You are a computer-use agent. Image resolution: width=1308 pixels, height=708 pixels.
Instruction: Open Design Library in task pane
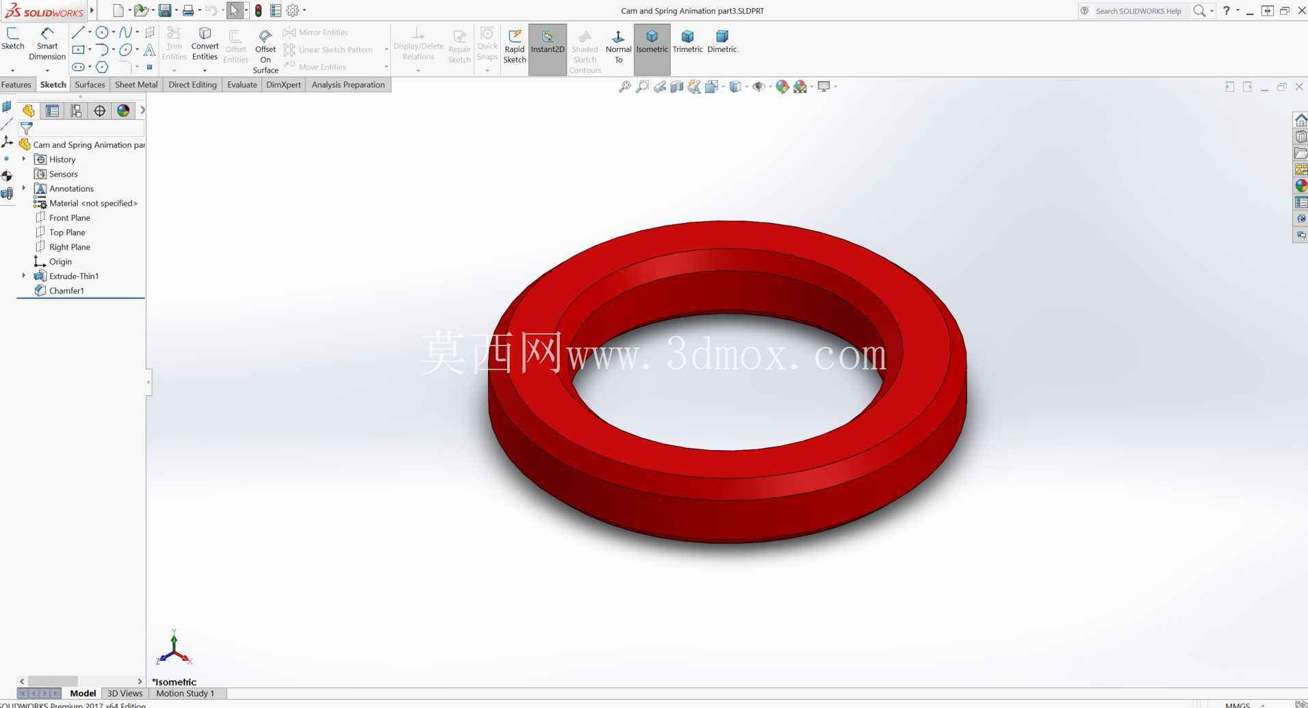[1300, 137]
